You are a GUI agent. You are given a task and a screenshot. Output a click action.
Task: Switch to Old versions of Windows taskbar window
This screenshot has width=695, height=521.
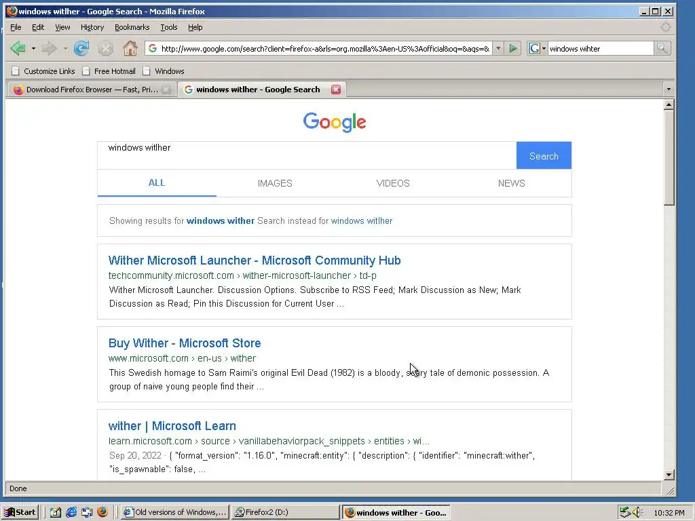(x=174, y=512)
